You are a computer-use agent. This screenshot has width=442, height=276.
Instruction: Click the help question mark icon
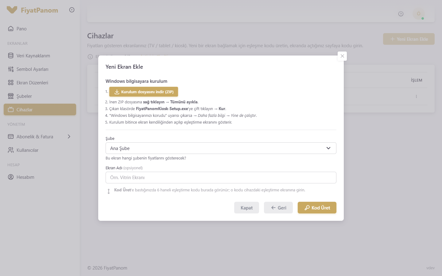[x=401, y=14]
